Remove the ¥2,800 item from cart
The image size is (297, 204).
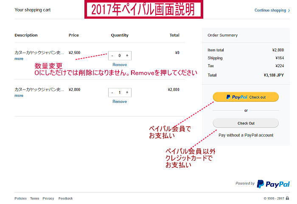[x=120, y=102]
